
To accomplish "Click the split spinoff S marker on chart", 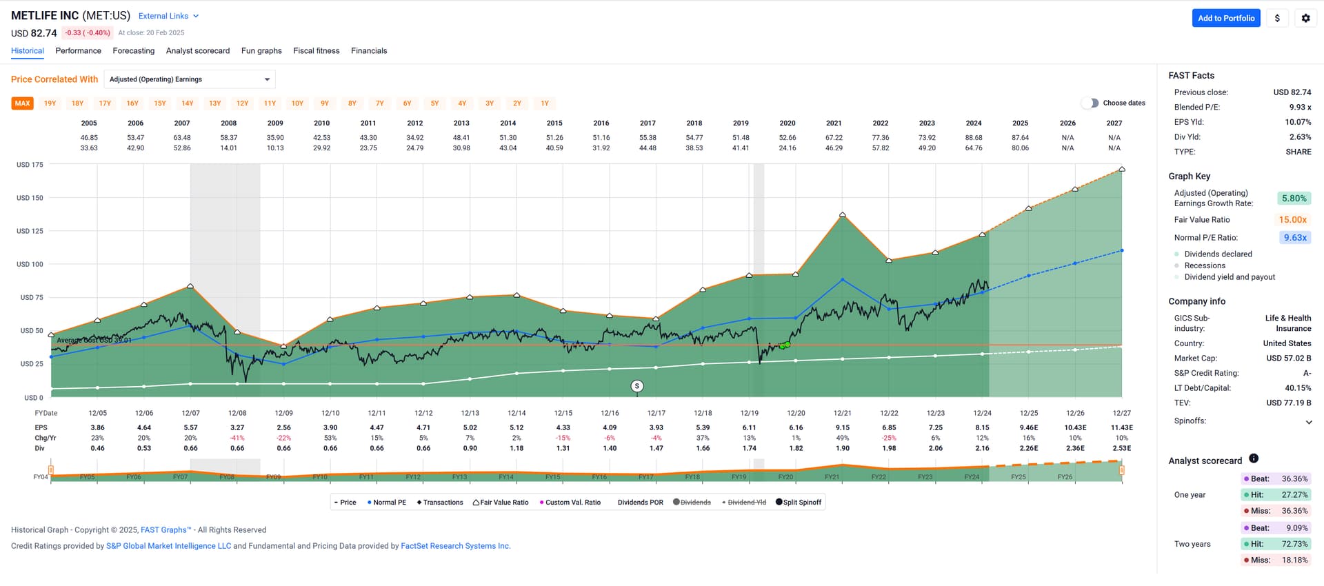I will (x=637, y=386).
